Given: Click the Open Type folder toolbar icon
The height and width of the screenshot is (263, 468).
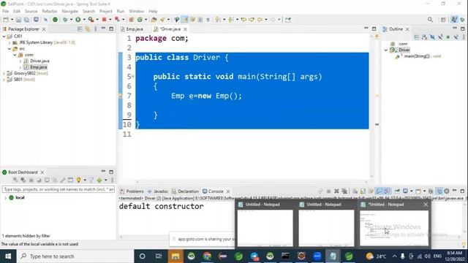Looking at the screenshot, I should pos(154,20).
